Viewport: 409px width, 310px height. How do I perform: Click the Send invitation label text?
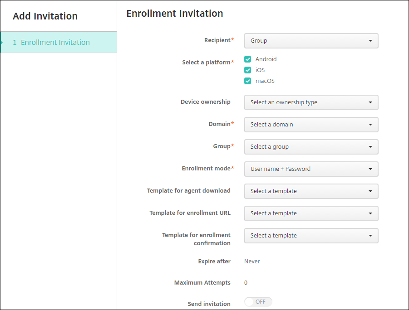(209, 304)
